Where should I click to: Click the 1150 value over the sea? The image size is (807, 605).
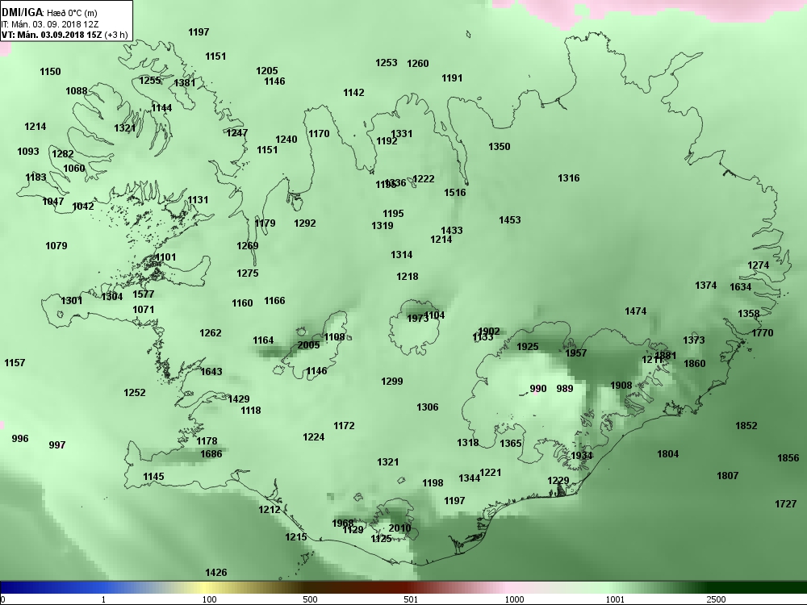pos(50,72)
